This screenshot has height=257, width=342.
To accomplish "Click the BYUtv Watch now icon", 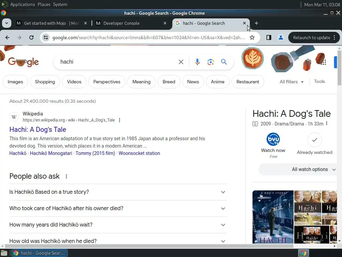I will pyautogui.click(x=273, y=139).
